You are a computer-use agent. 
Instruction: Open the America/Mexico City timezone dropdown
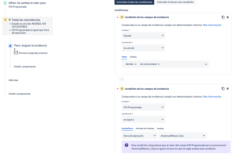pos(182,136)
